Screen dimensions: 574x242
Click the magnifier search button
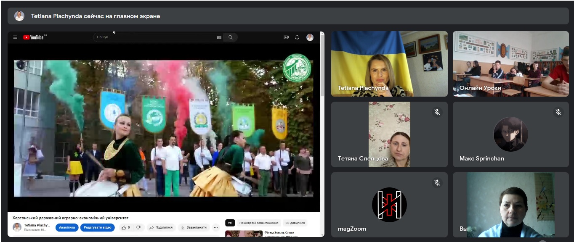click(x=231, y=37)
